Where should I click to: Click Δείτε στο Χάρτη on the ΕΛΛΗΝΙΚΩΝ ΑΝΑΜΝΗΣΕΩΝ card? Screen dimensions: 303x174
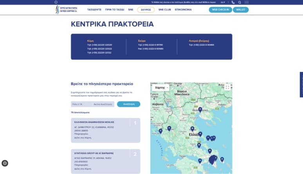(x=83, y=138)
